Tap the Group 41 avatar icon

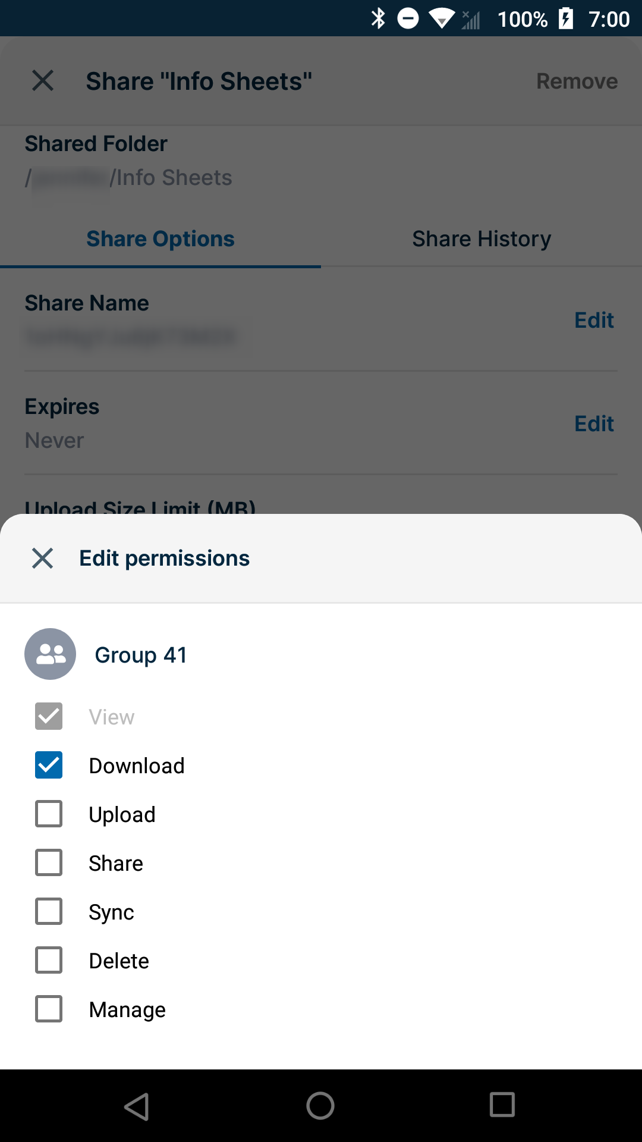[x=50, y=654]
